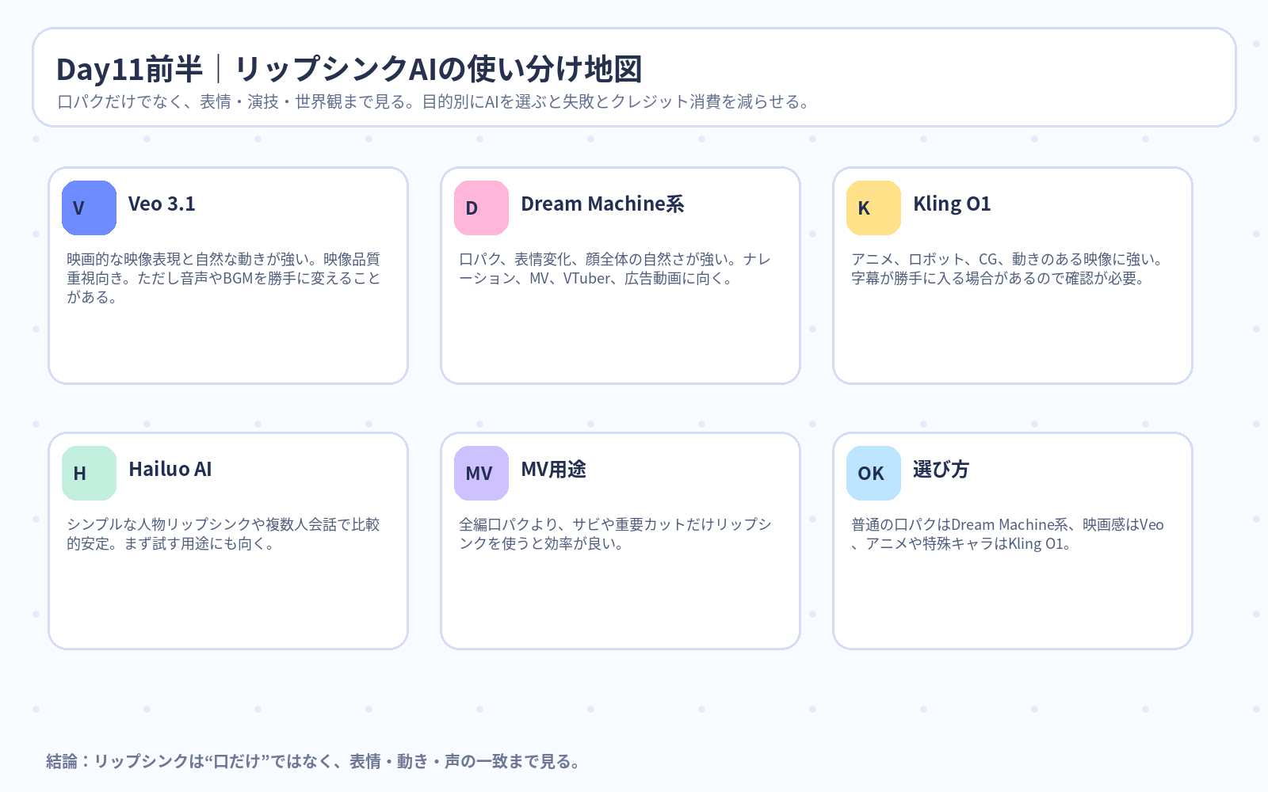The image size is (1268, 792).
Task: Click the Kling description starting アニメ、ロボット
Action: 1006,268
